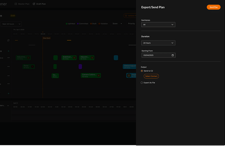
Task: Open the State filter dropdown
Action: (x=117, y=24)
